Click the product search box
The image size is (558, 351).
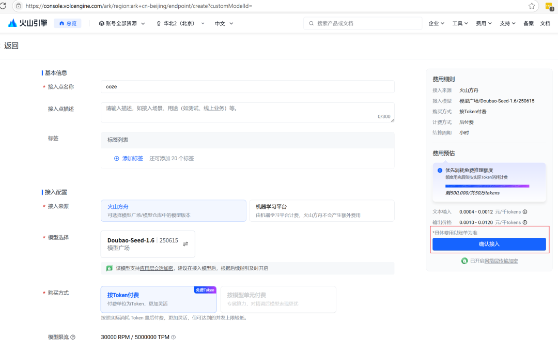[363, 23]
